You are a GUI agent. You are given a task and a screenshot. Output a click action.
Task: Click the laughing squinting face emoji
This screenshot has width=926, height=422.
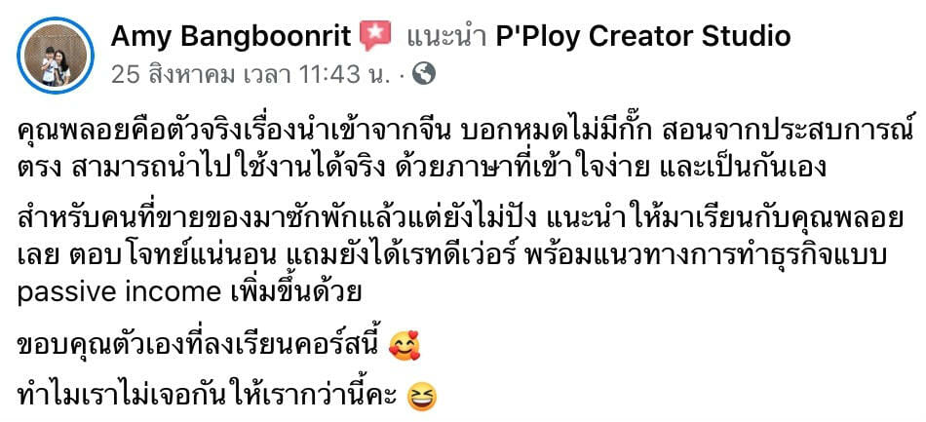422,397
